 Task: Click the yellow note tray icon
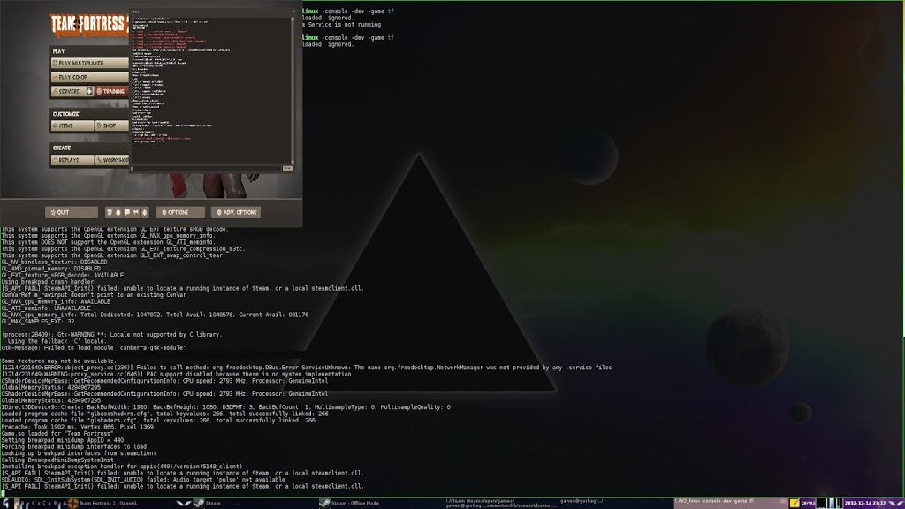(795, 503)
